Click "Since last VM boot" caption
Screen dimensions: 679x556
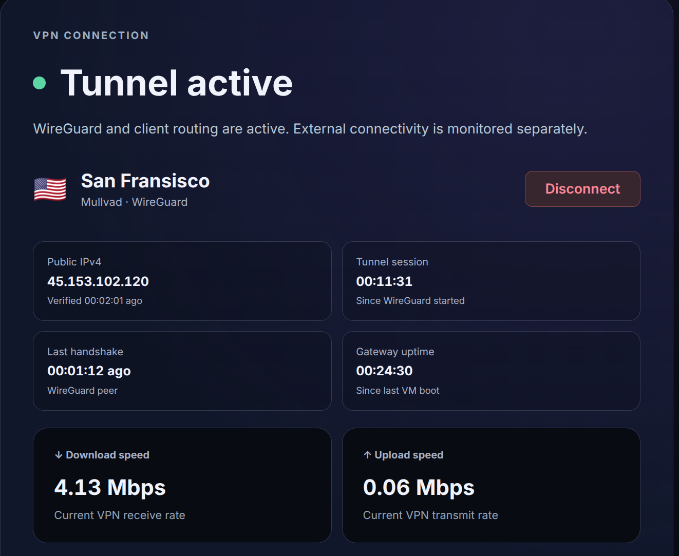tap(398, 391)
